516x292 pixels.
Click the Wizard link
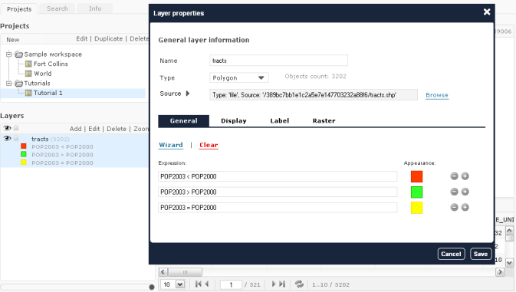pos(171,145)
